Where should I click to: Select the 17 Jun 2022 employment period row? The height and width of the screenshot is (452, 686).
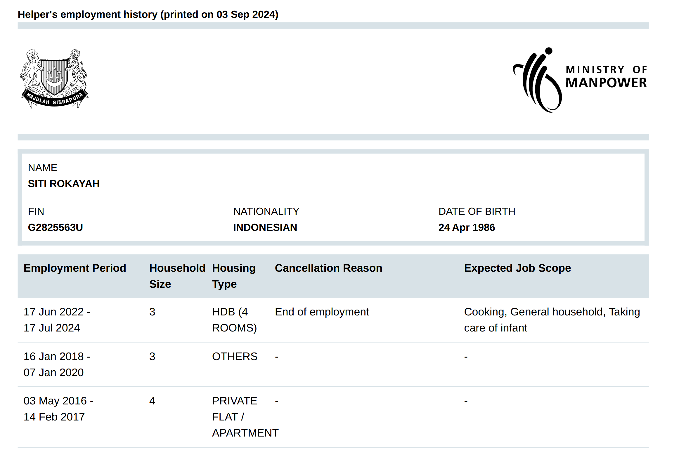pos(57,320)
